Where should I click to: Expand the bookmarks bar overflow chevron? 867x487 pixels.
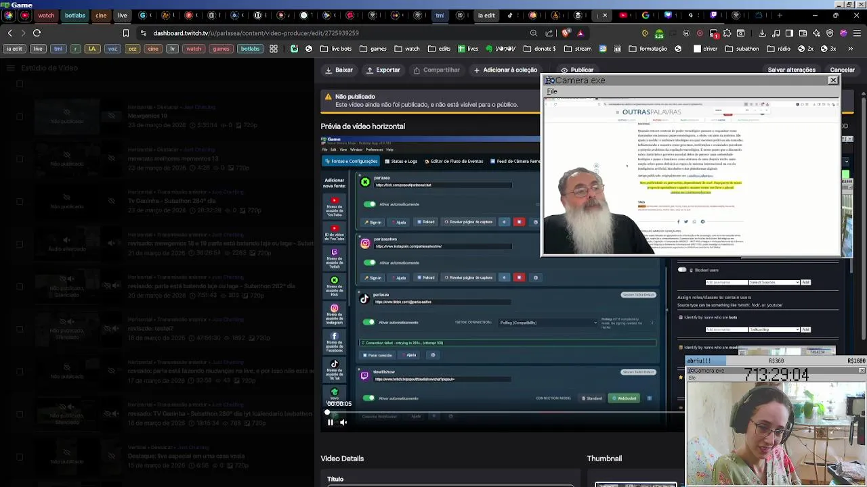852,49
